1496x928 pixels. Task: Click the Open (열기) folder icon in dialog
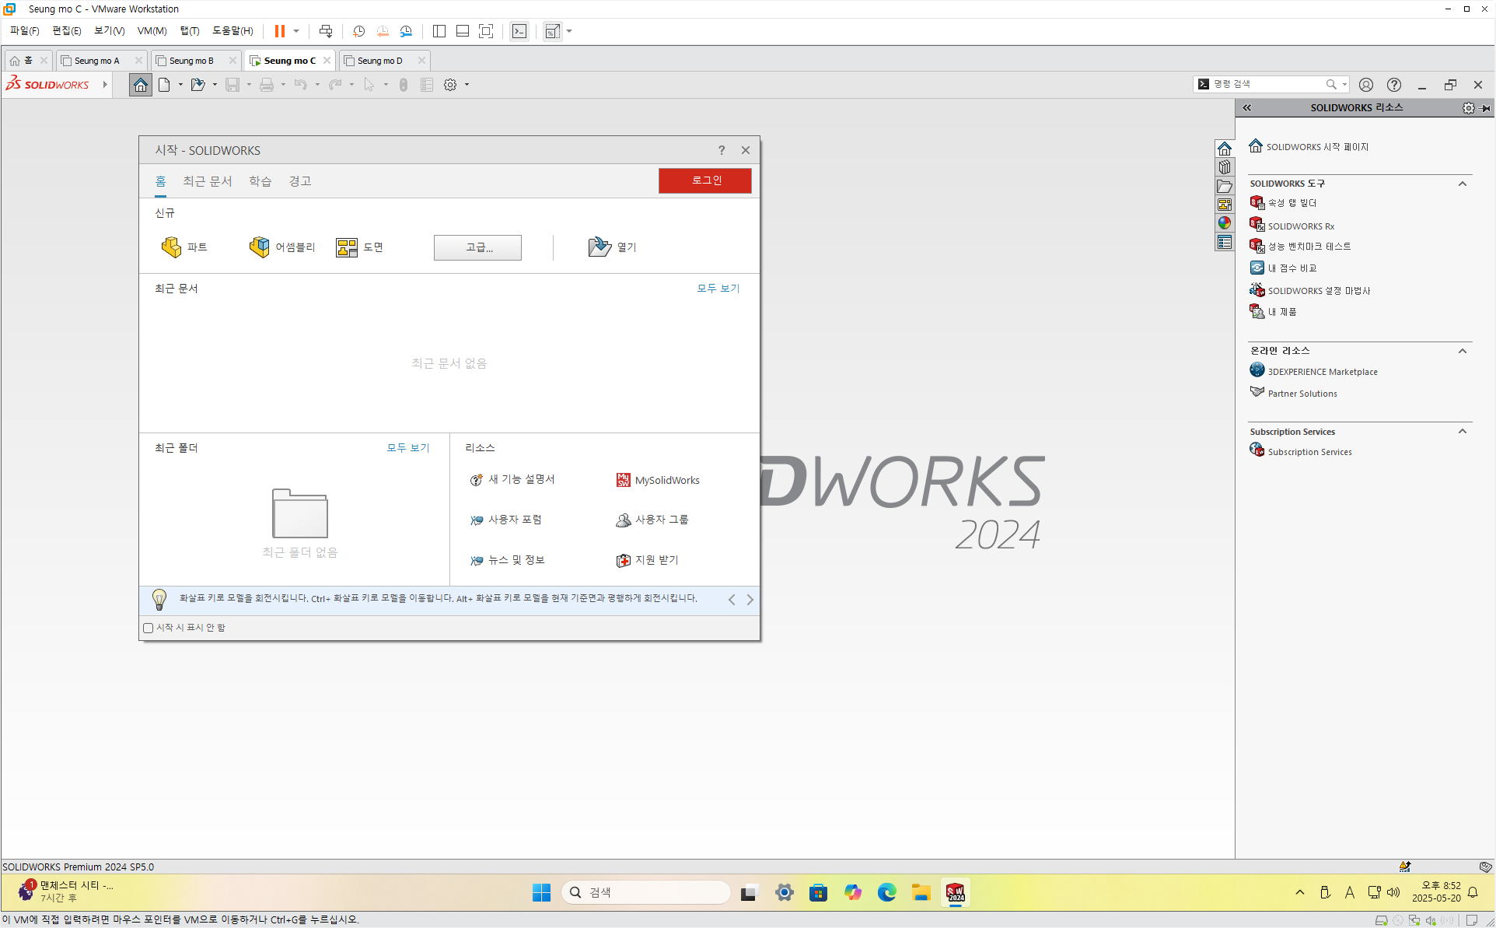(599, 247)
